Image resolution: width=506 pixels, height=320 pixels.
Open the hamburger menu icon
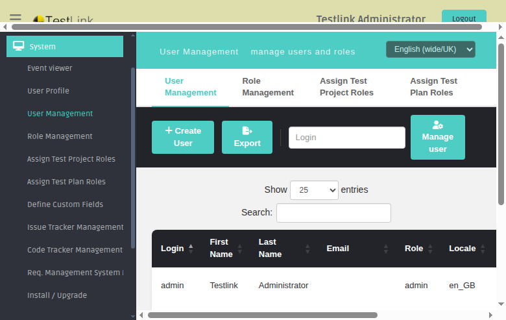coord(16,18)
